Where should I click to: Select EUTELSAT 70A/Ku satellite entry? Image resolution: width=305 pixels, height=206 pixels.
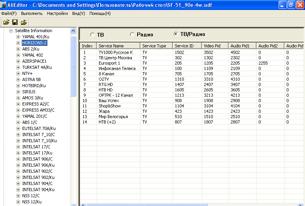pyautogui.click(x=39, y=128)
